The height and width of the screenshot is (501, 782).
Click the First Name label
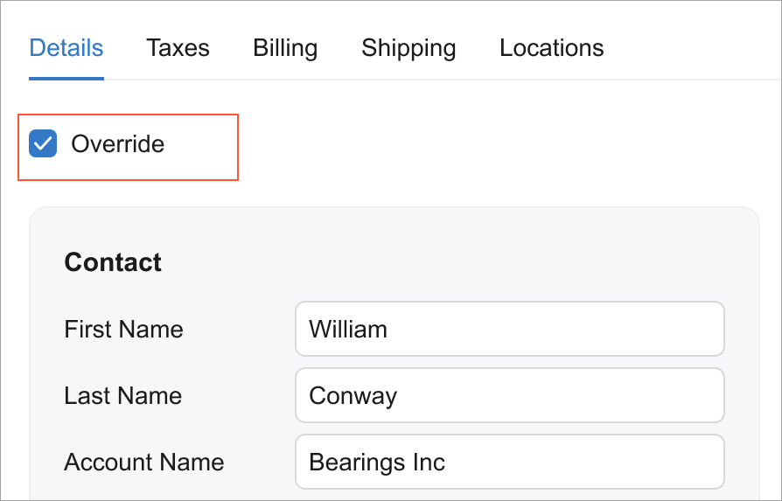(123, 330)
